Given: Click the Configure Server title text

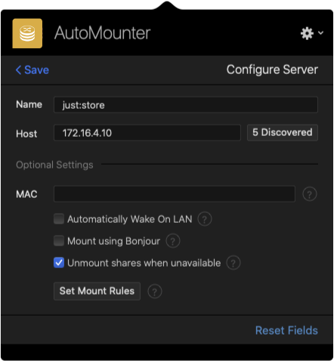Looking at the screenshot, I should tap(272, 69).
